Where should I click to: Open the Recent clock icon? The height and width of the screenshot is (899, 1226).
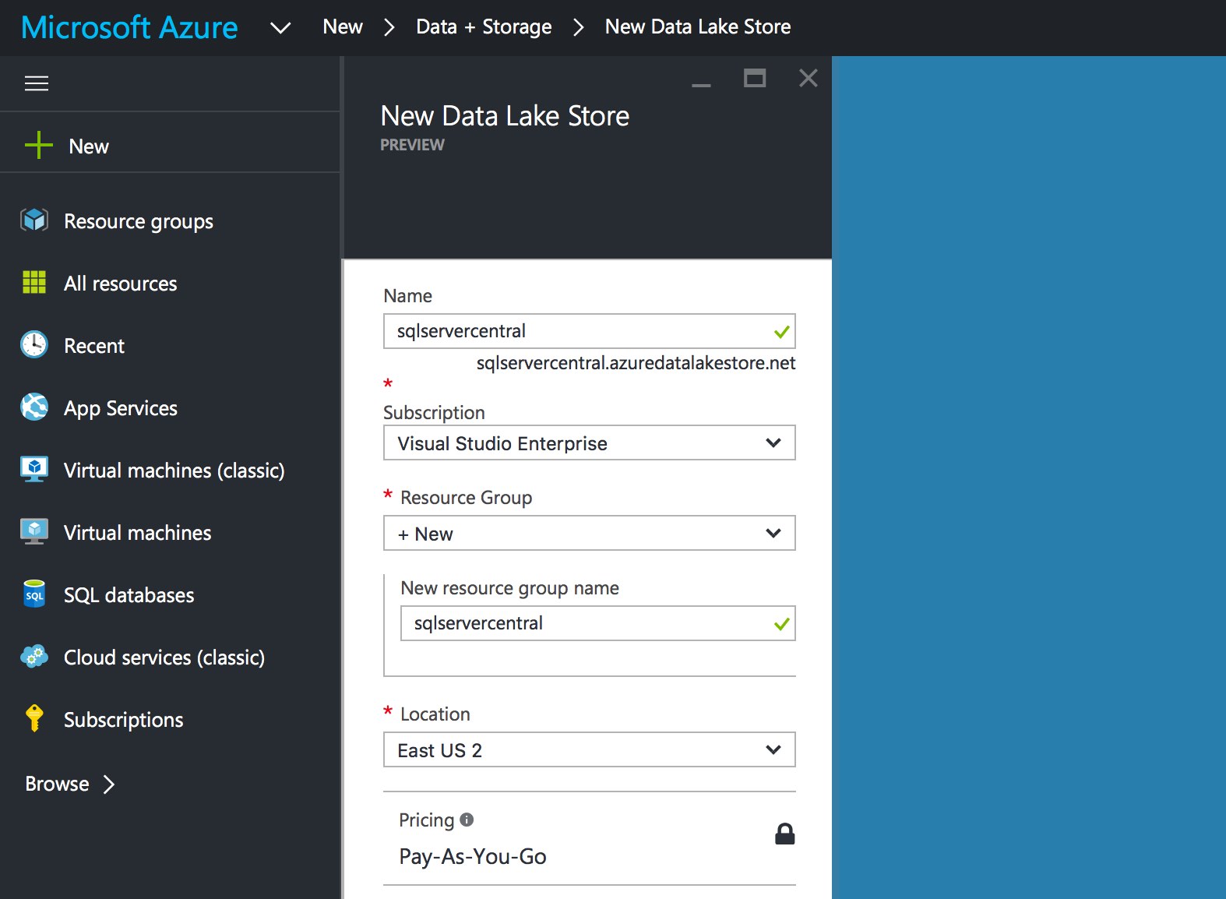click(34, 344)
